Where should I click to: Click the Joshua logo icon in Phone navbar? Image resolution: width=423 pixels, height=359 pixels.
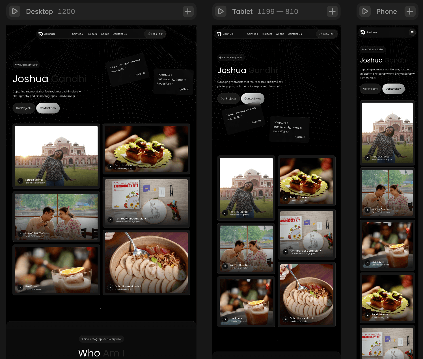363,32
